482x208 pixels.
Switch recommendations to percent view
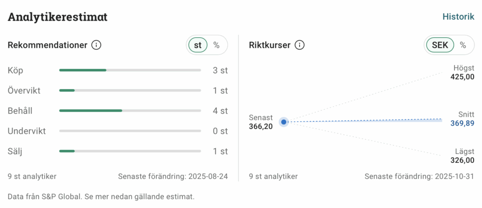pyautogui.click(x=217, y=46)
